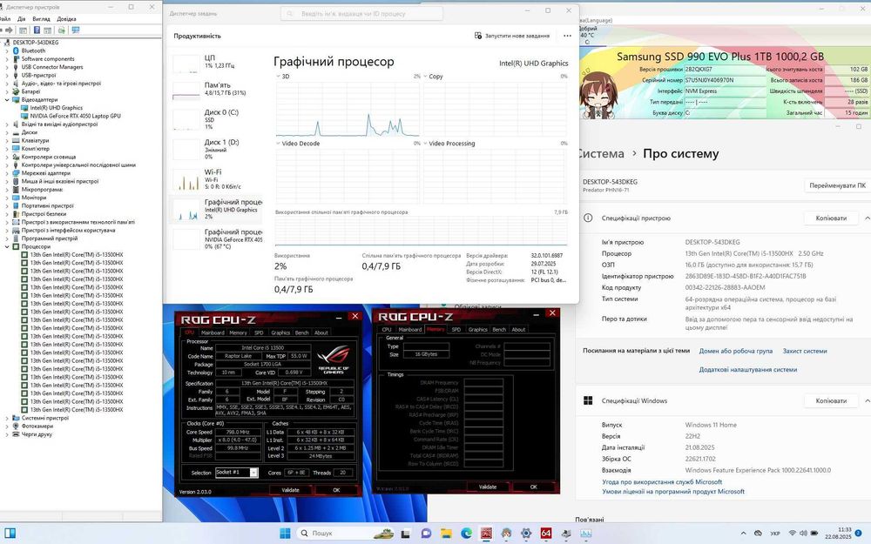Screen dimensions: 871x544
Task: Open CrystalDiskInfo anime girl taskbar icon
Action: point(506,534)
